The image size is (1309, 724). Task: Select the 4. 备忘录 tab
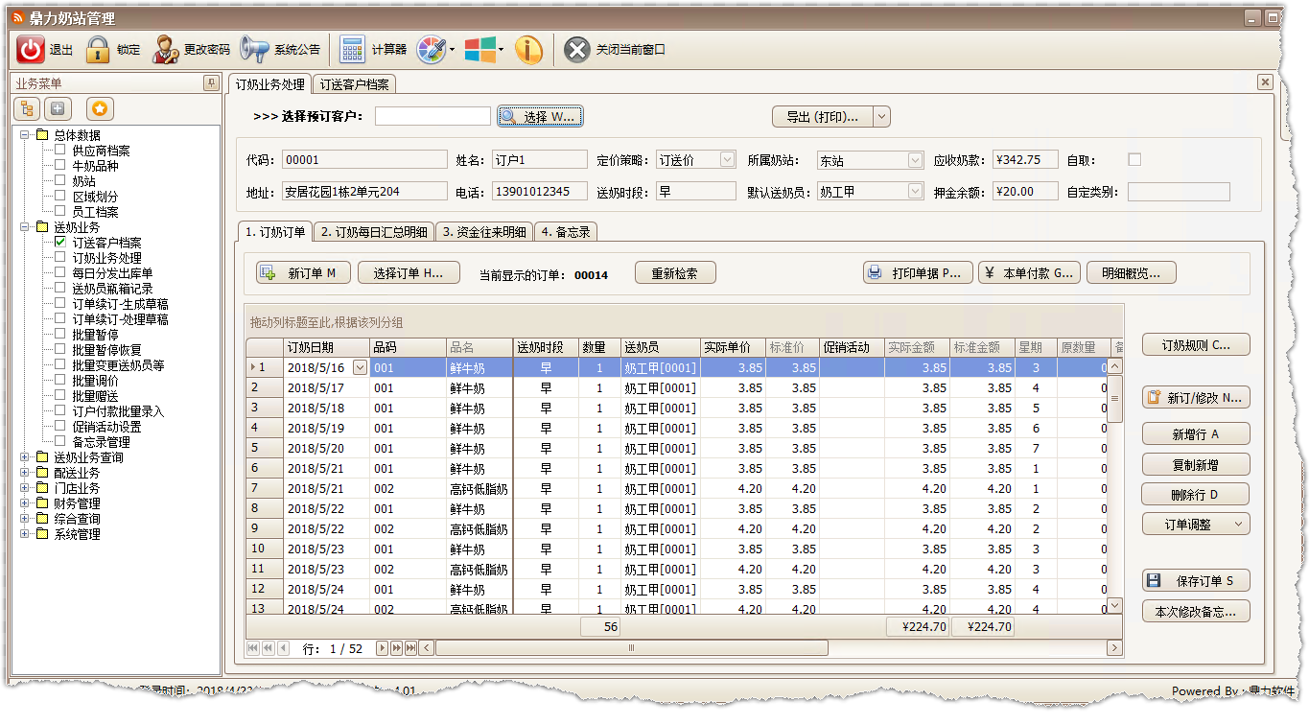point(566,232)
